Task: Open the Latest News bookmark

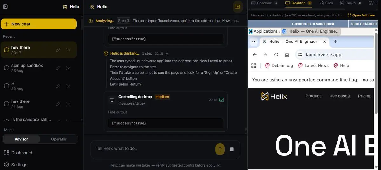Action: pos(313,65)
